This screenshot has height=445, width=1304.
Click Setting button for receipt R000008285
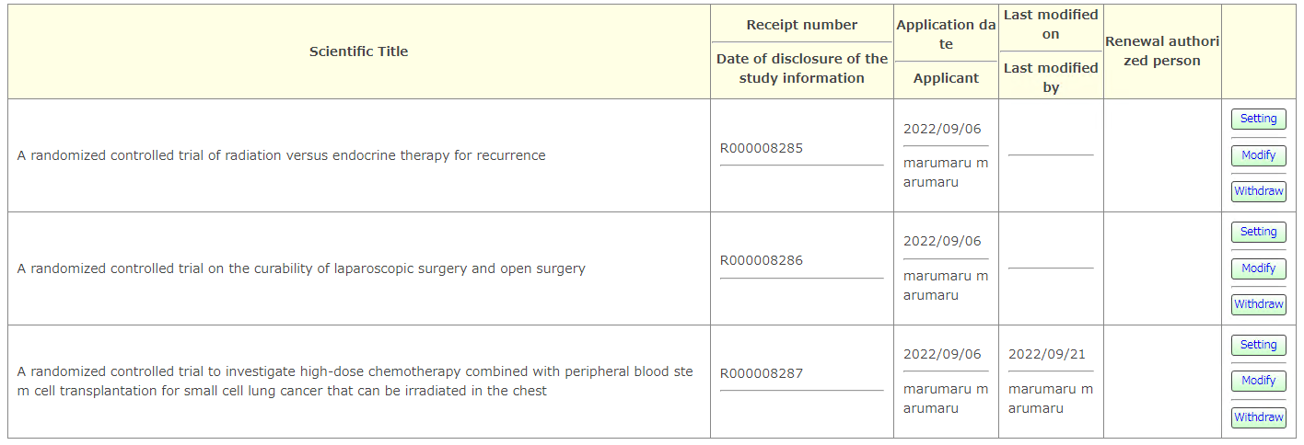coord(1258,119)
